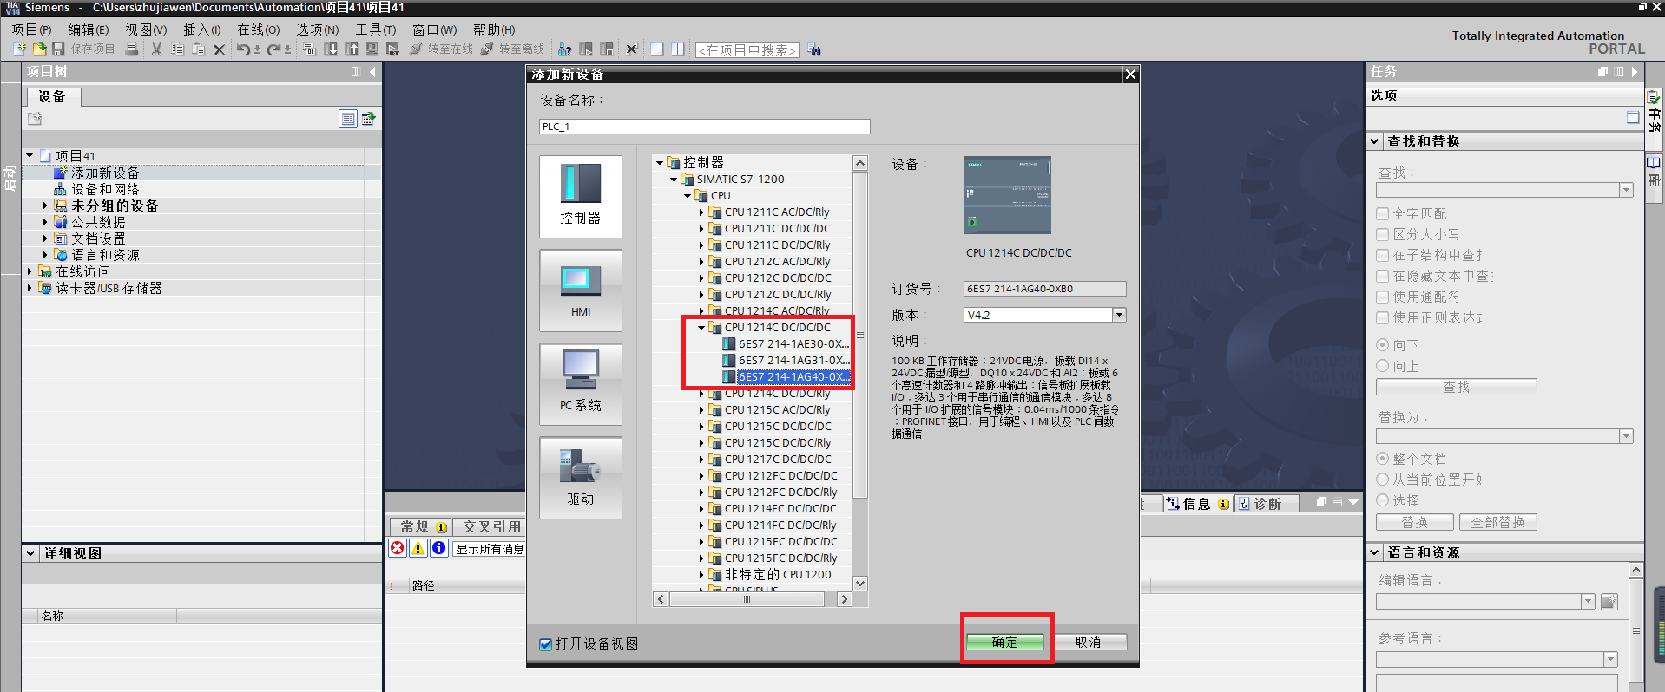Open the 版本 V4.2 version dropdown
1665x692 pixels.
point(1119,315)
